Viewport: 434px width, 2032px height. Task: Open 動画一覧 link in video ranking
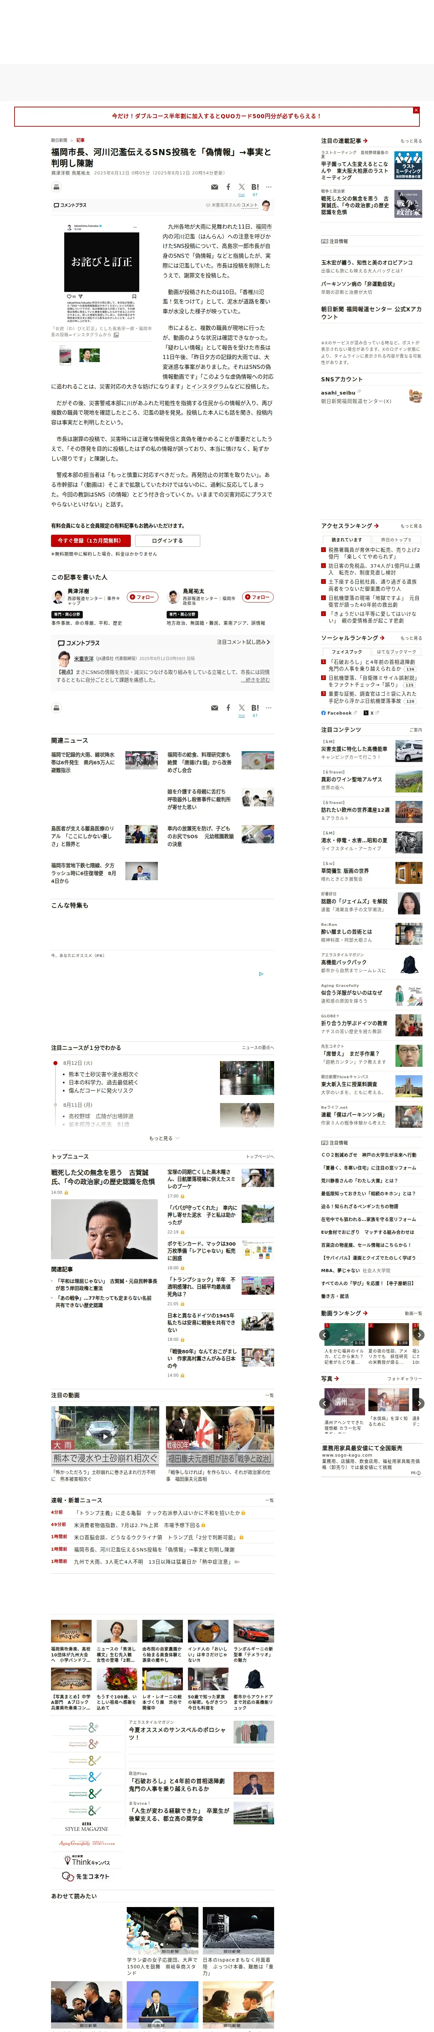[x=413, y=1313]
